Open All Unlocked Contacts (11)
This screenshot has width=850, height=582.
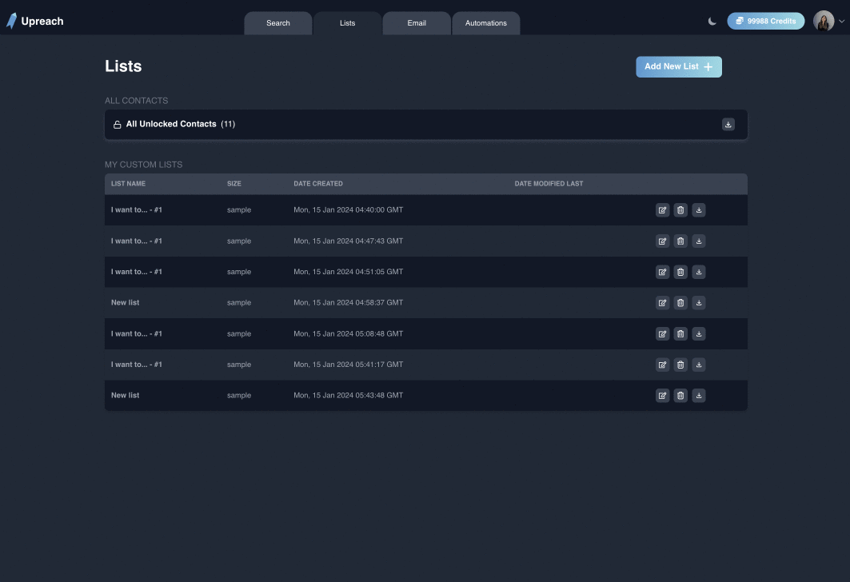coord(425,125)
